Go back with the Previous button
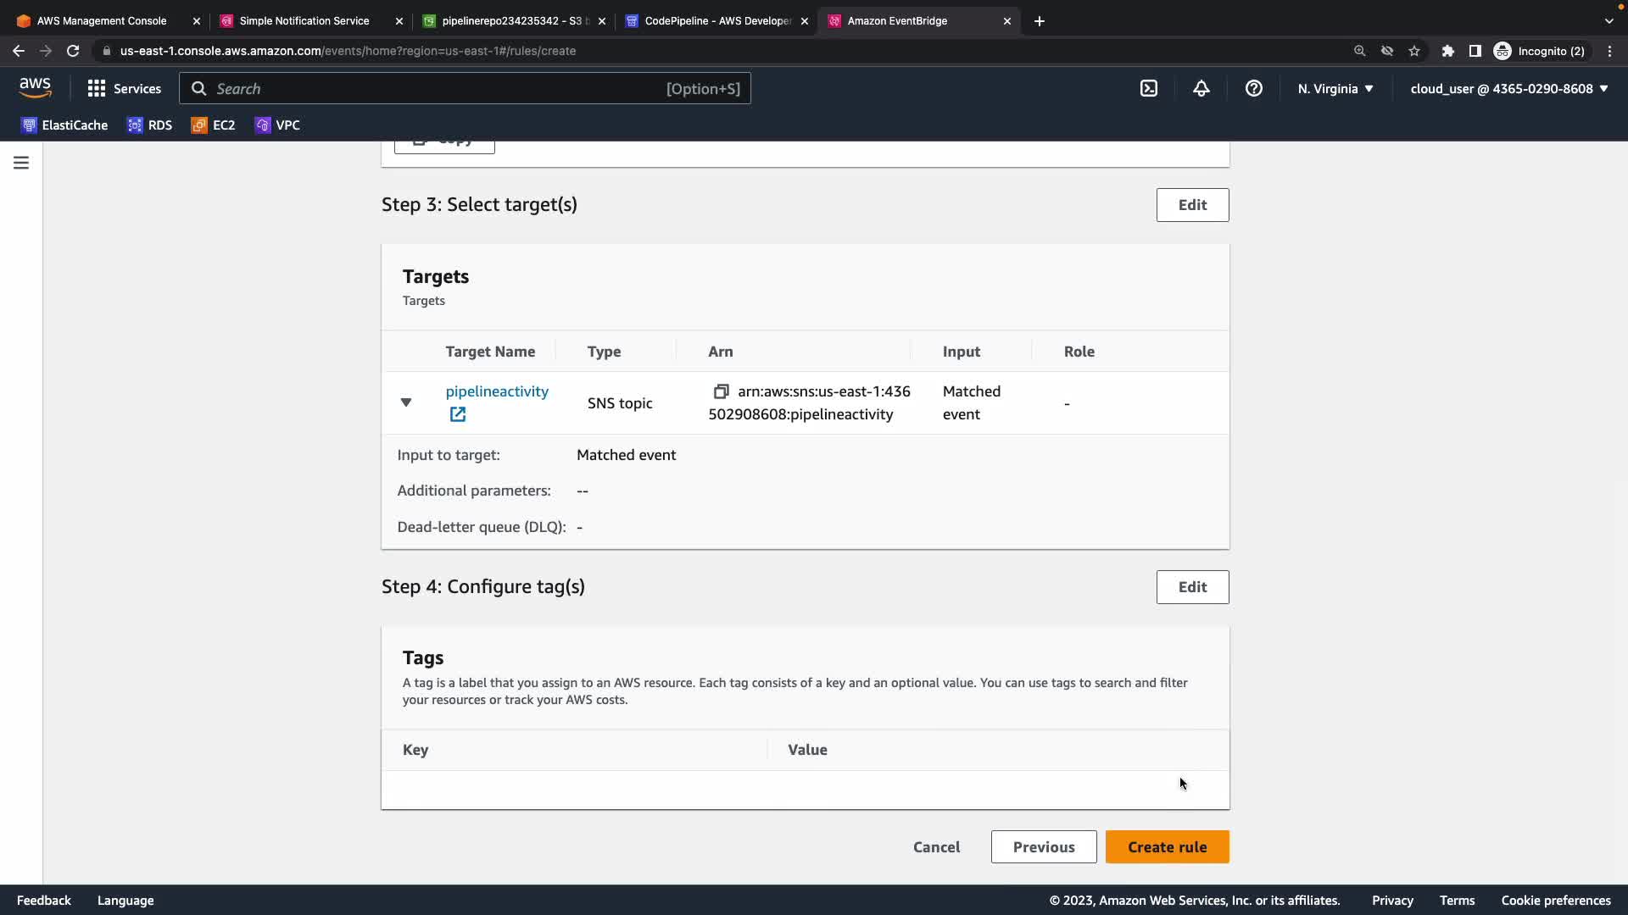 tap(1043, 846)
